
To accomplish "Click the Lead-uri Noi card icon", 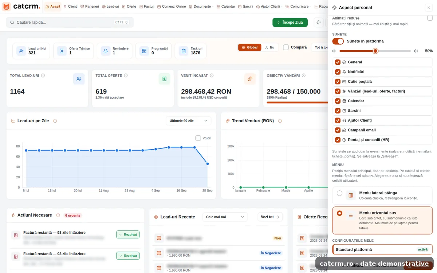I will 21,51.
